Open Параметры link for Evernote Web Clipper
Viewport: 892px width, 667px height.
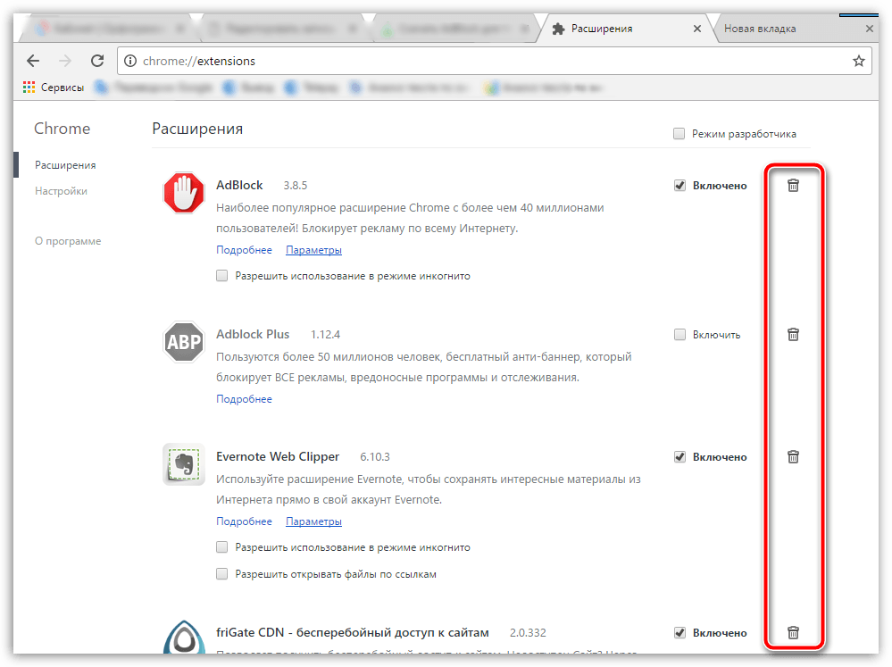tap(313, 521)
